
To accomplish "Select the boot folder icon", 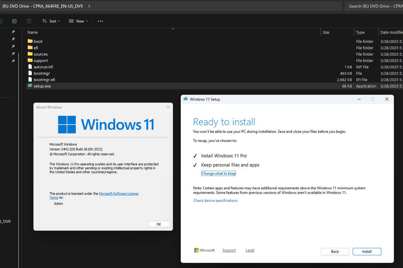I will pos(30,41).
